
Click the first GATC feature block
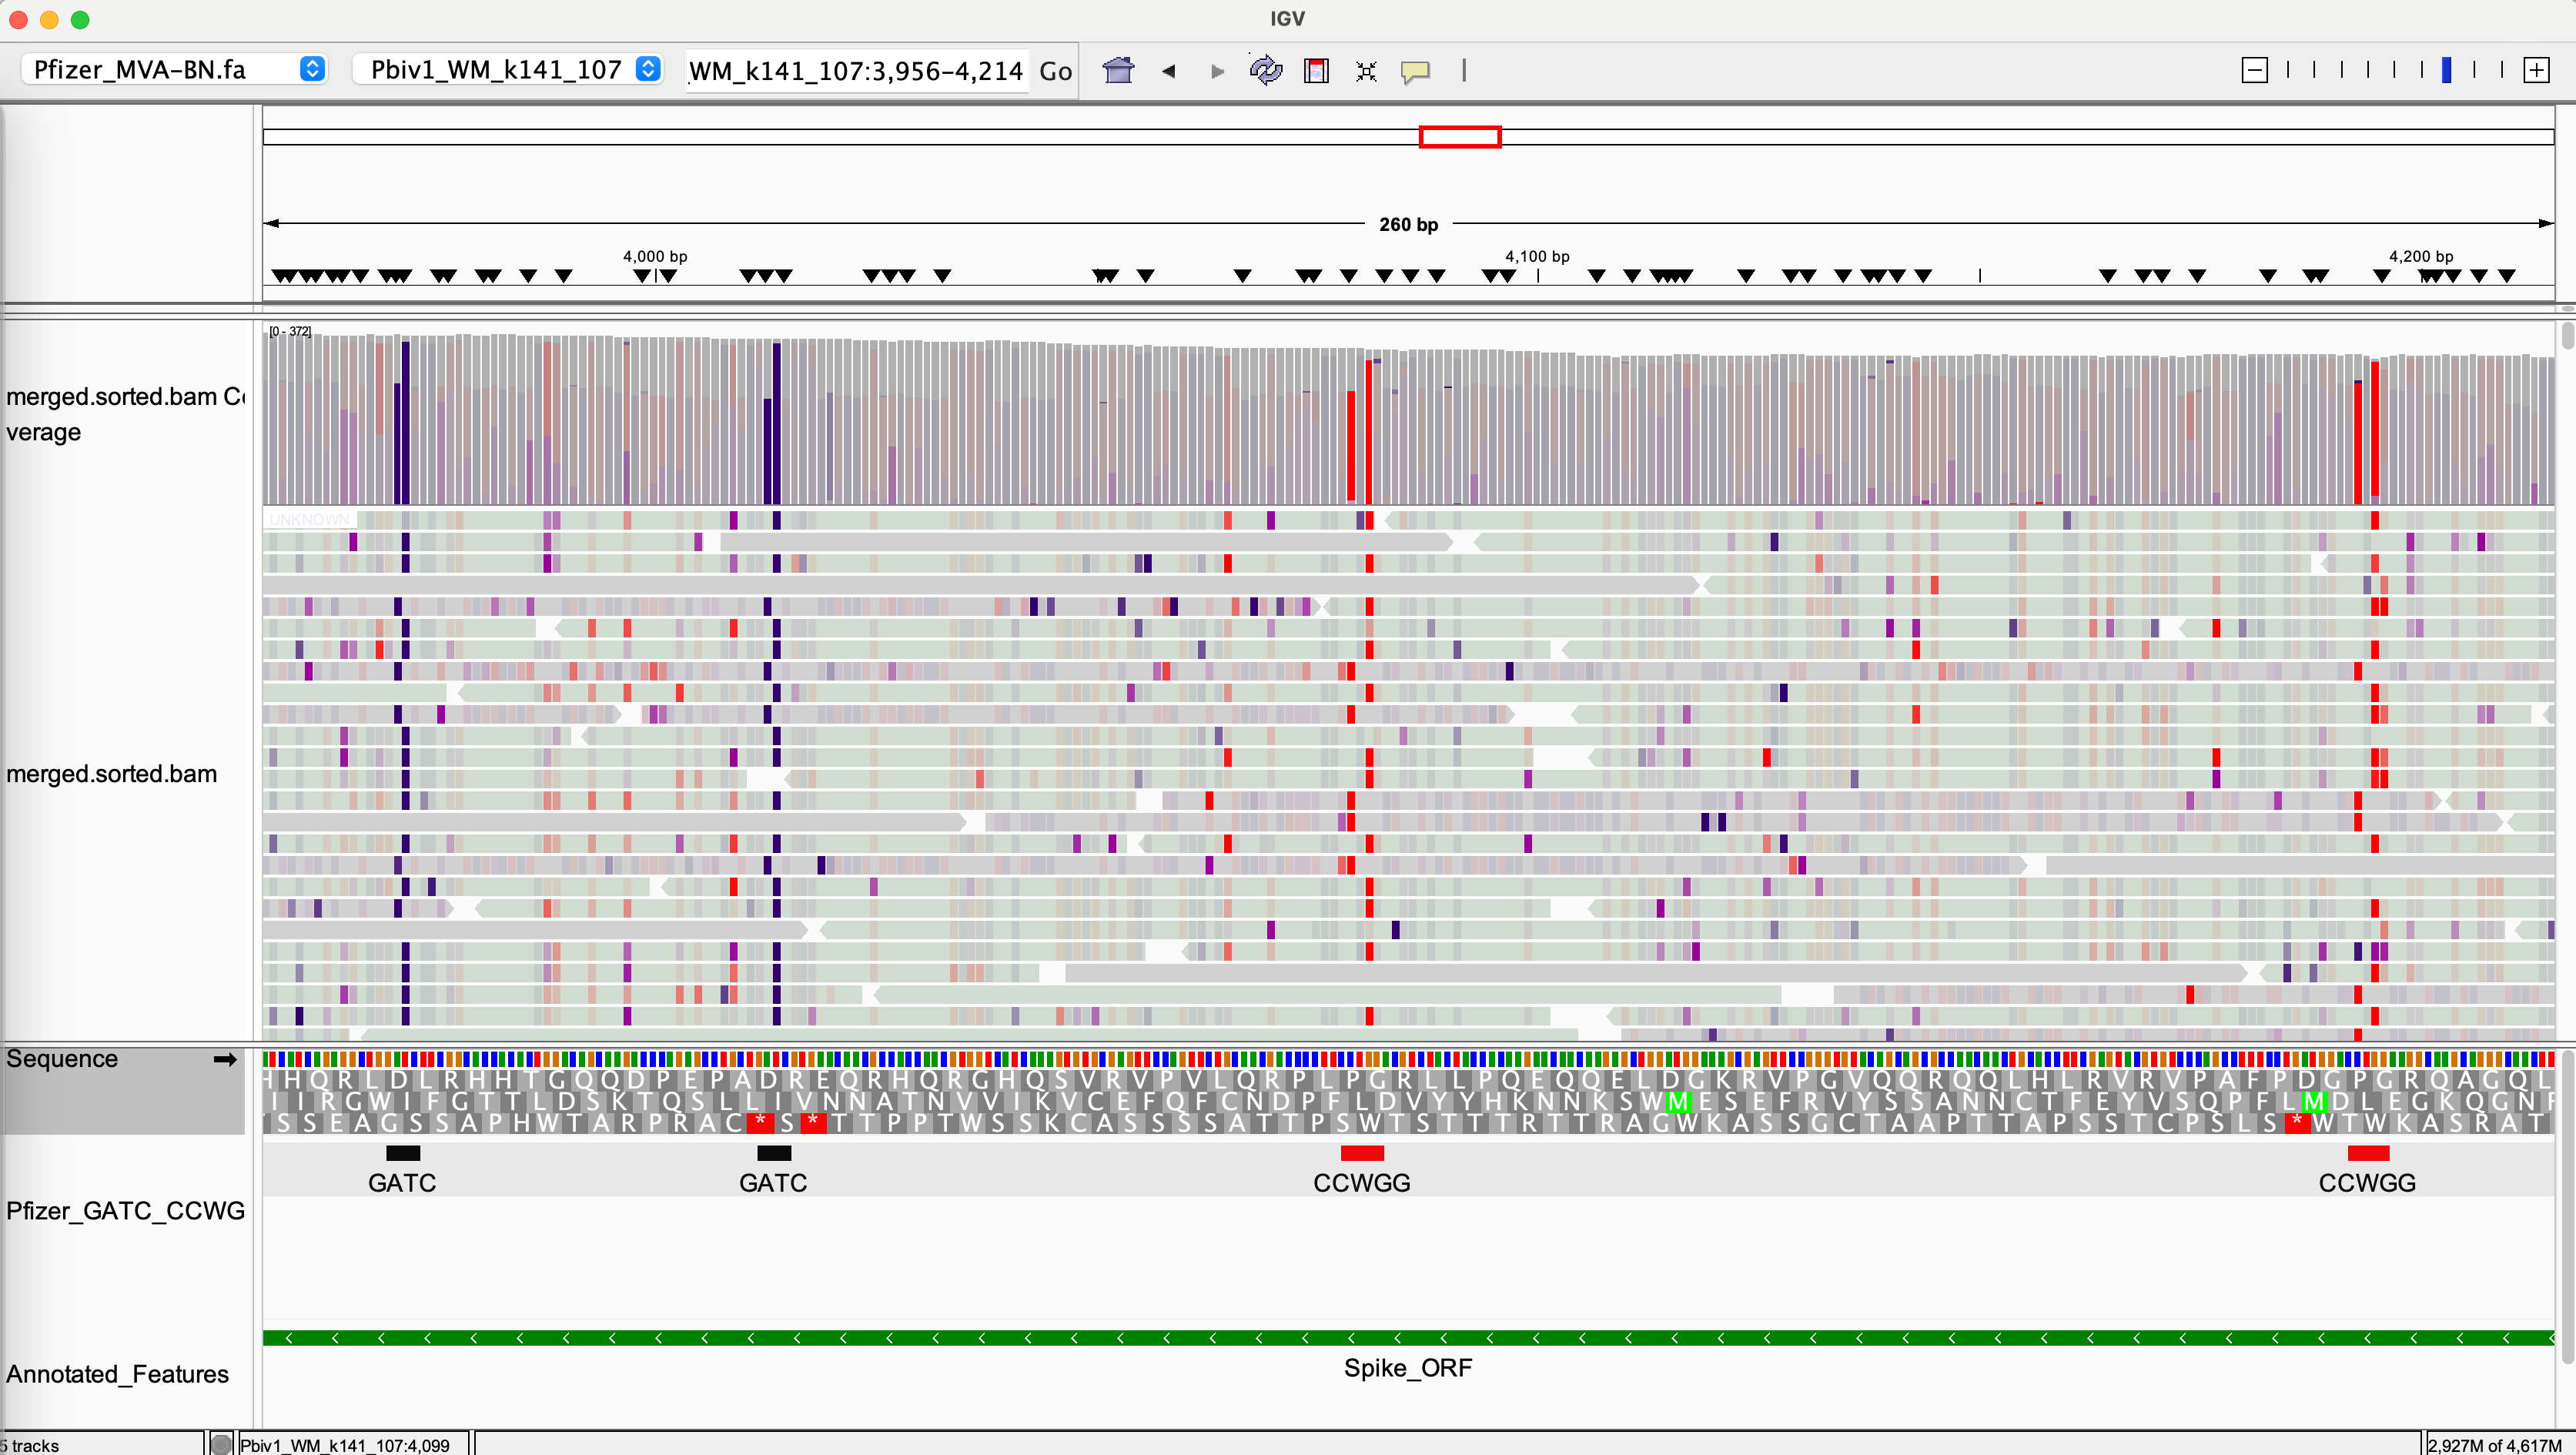403,1153
